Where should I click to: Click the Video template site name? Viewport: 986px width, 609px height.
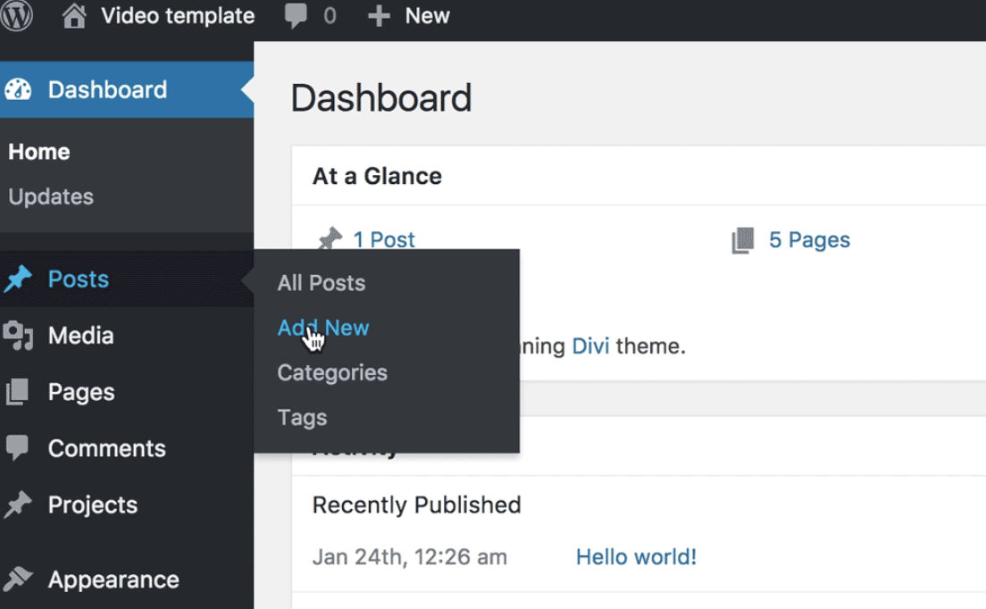click(x=178, y=16)
